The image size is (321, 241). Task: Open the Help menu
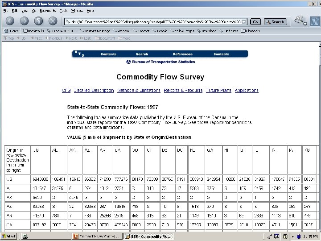[90, 11]
